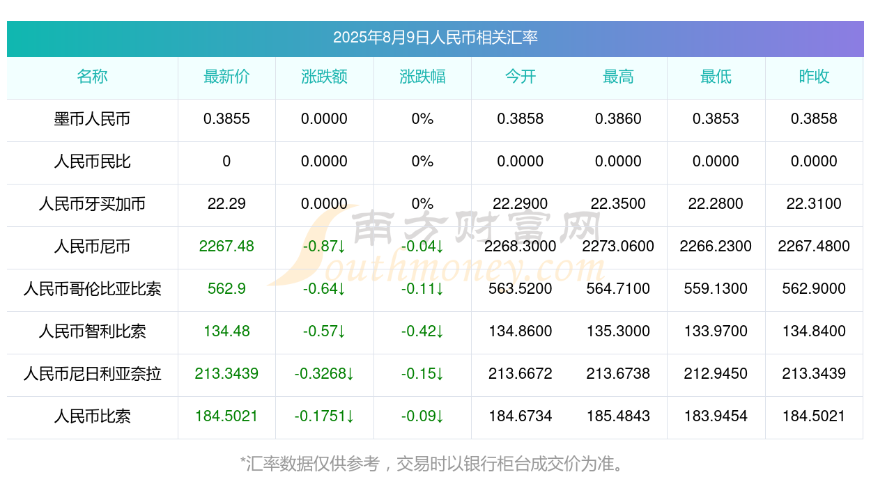Click change percent -0.11↓
Image resolution: width=871 pixels, height=486 pixels.
[x=422, y=289]
